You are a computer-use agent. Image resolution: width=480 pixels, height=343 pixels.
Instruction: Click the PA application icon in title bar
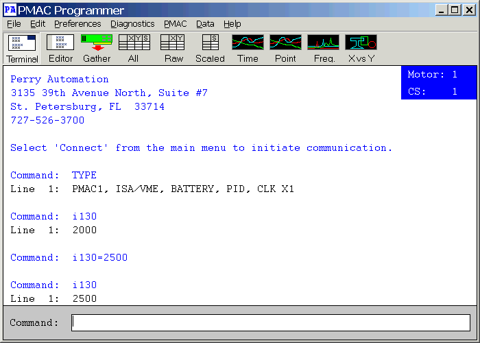click(10, 10)
